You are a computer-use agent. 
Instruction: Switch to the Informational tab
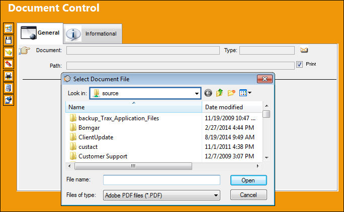point(93,34)
